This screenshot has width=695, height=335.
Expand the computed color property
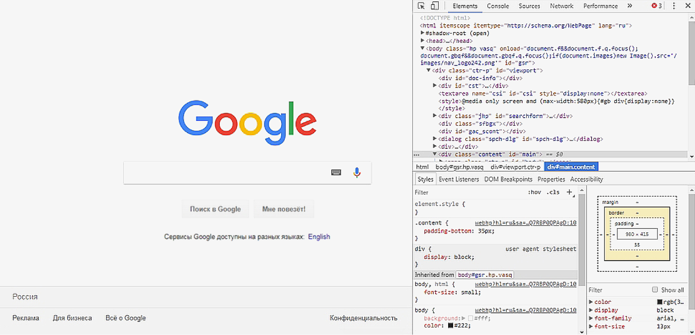pos(591,302)
